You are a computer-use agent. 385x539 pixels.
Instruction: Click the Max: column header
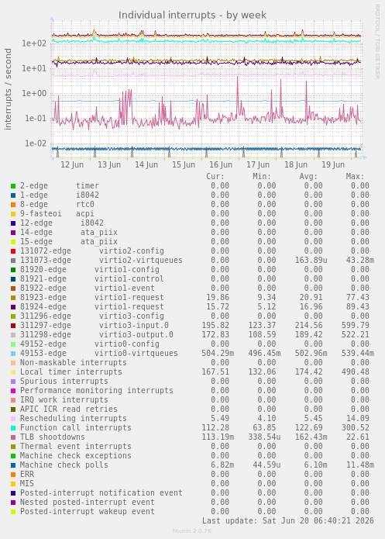pyautogui.click(x=355, y=177)
